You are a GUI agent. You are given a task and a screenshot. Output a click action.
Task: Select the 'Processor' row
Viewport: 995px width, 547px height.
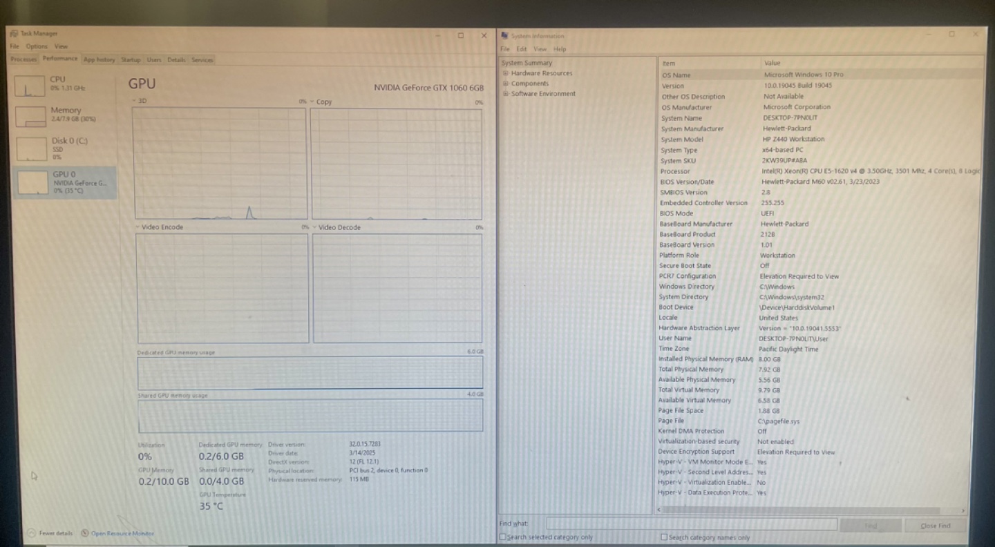[x=820, y=171]
